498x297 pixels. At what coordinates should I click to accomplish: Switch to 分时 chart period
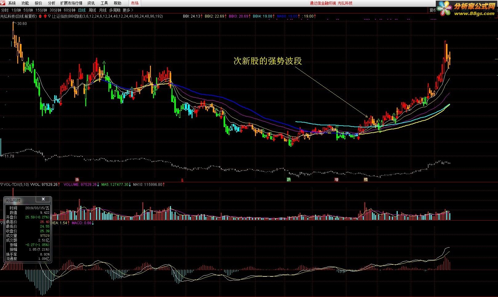point(5,10)
